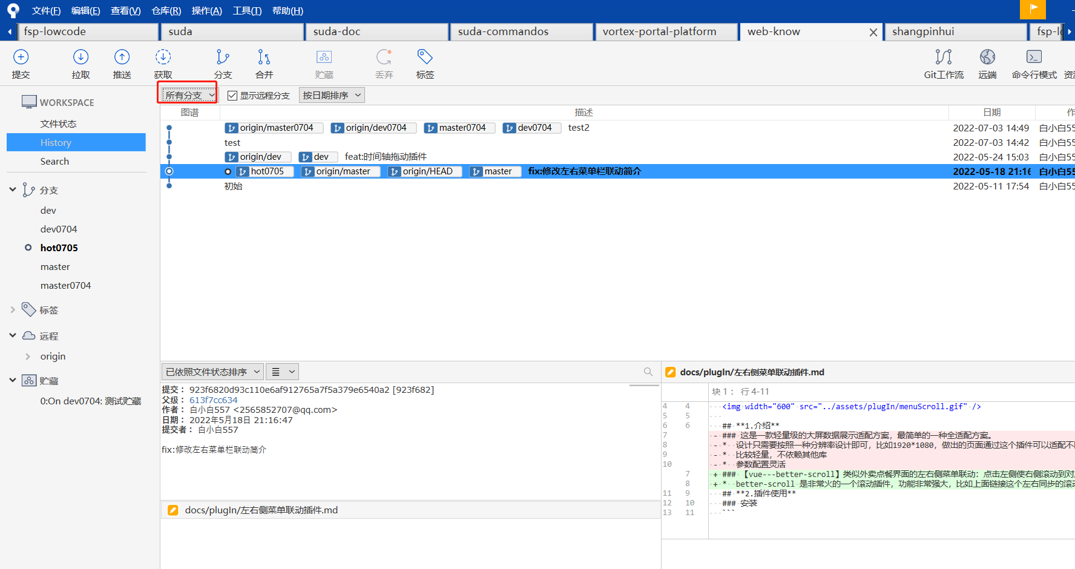
Task: Select stash 0:On dev0704: 测试贮藏
Action: coord(91,401)
